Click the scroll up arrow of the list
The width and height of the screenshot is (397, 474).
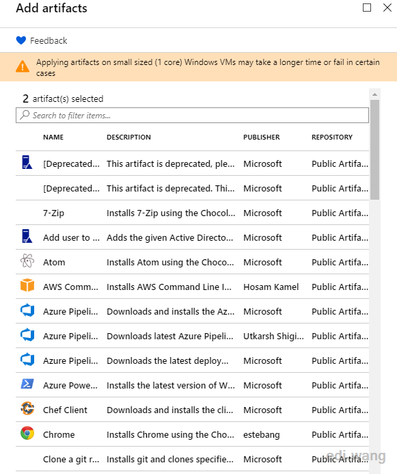[374, 94]
